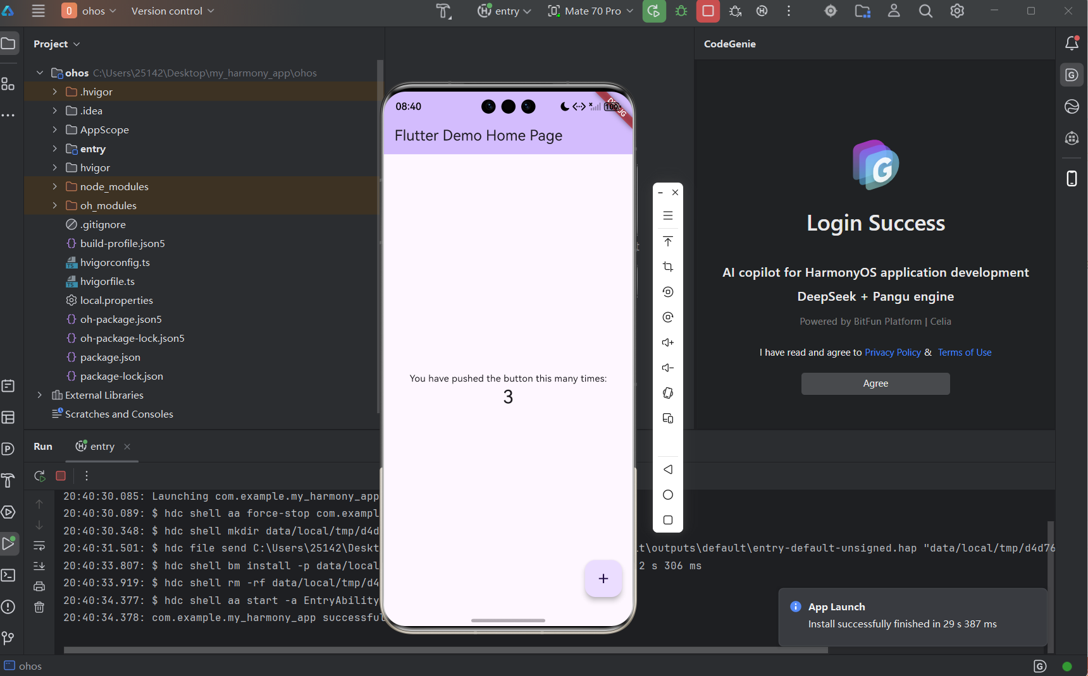Print the run console output

coord(39,586)
